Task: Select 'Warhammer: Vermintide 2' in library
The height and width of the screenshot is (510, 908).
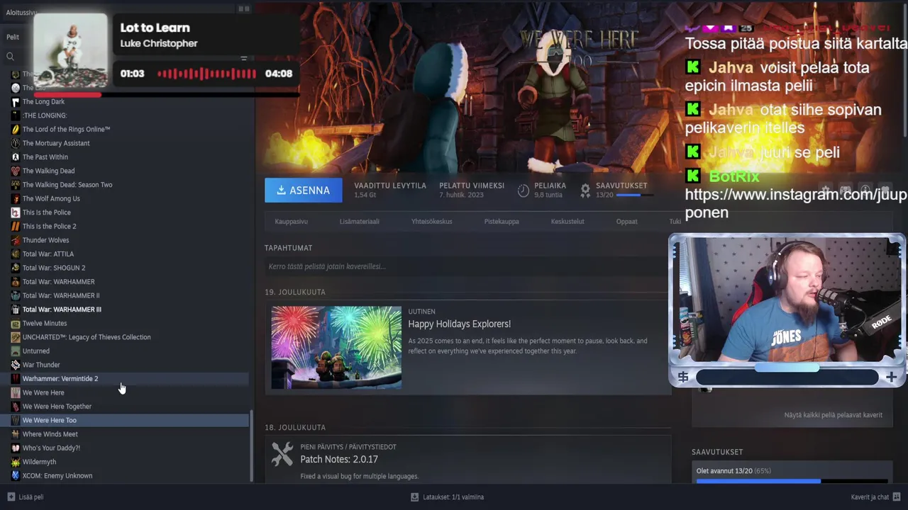Action: pos(60,379)
